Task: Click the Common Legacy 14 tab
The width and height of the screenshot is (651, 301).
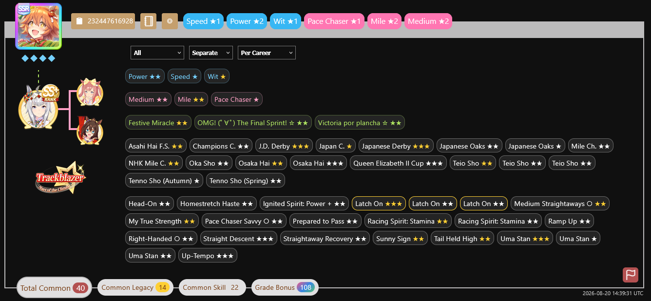Action: click(134, 287)
